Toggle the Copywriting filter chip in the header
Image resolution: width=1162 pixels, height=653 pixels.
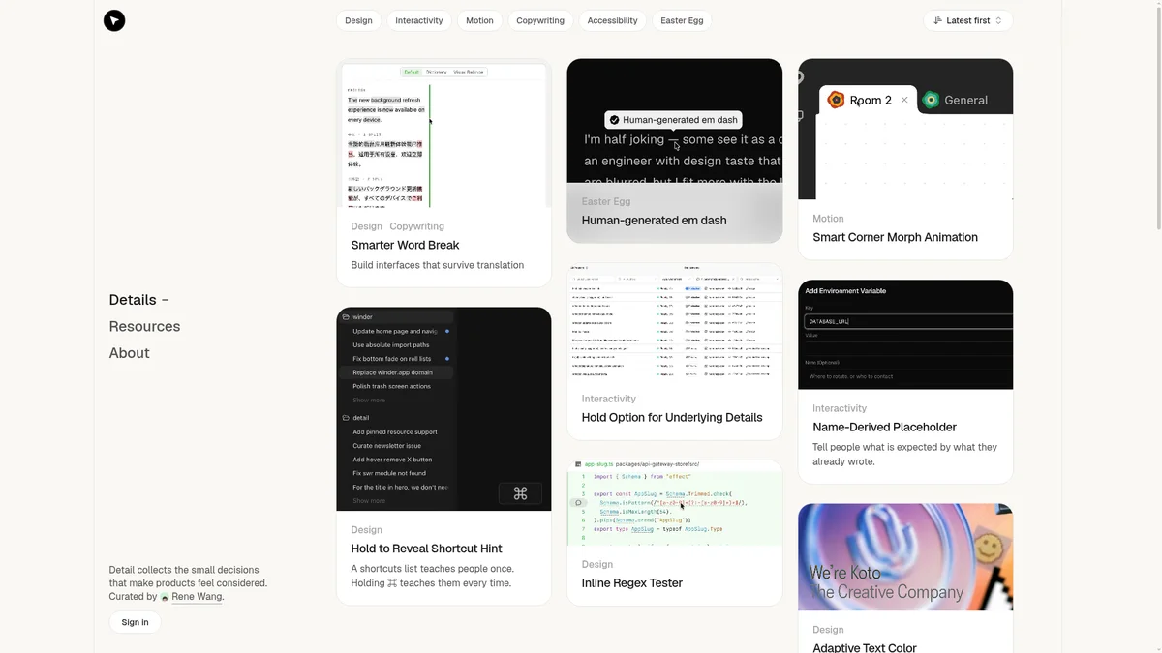540,20
